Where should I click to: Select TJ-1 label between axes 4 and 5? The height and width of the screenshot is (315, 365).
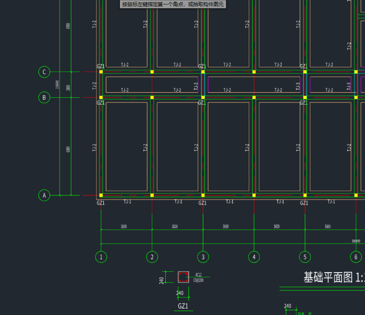(280, 202)
